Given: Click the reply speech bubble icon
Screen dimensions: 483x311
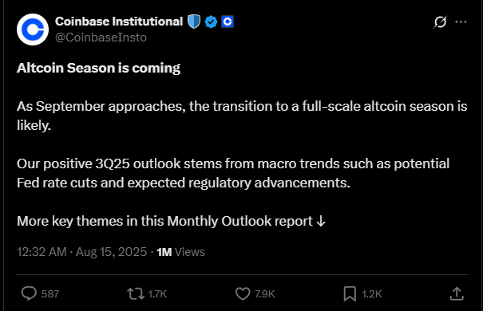Looking at the screenshot, I should (29, 293).
